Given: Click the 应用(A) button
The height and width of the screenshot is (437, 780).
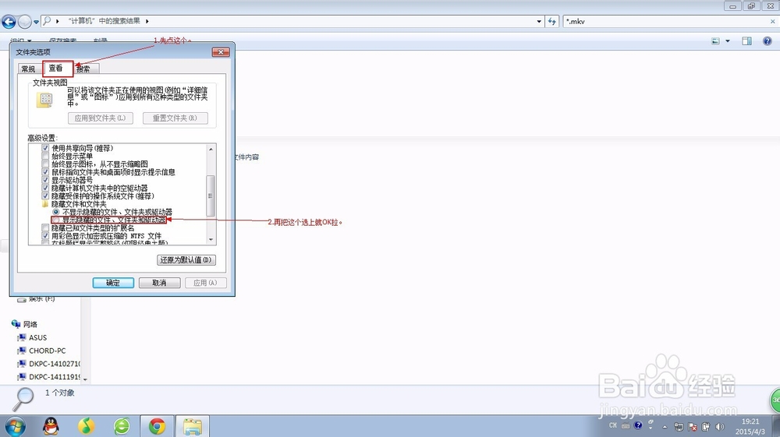Looking at the screenshot, I should [x=205, y=283].
